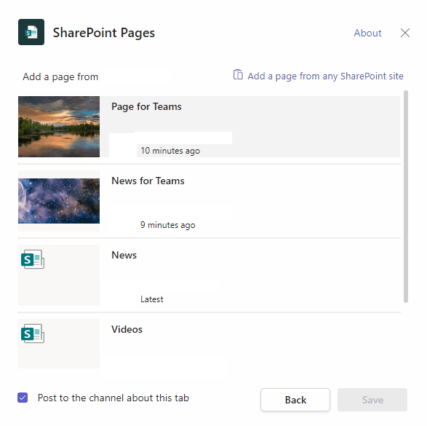Close the SharePoint Pages dialog
The width and height of the screenshot is (427, 426).
[x=405, y=33]
